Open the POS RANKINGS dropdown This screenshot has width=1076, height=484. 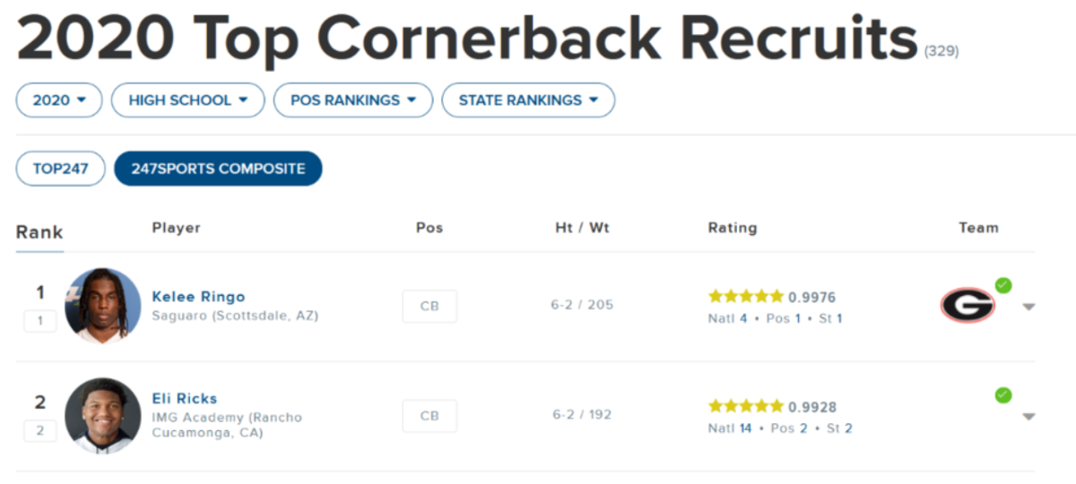[353, 100]
